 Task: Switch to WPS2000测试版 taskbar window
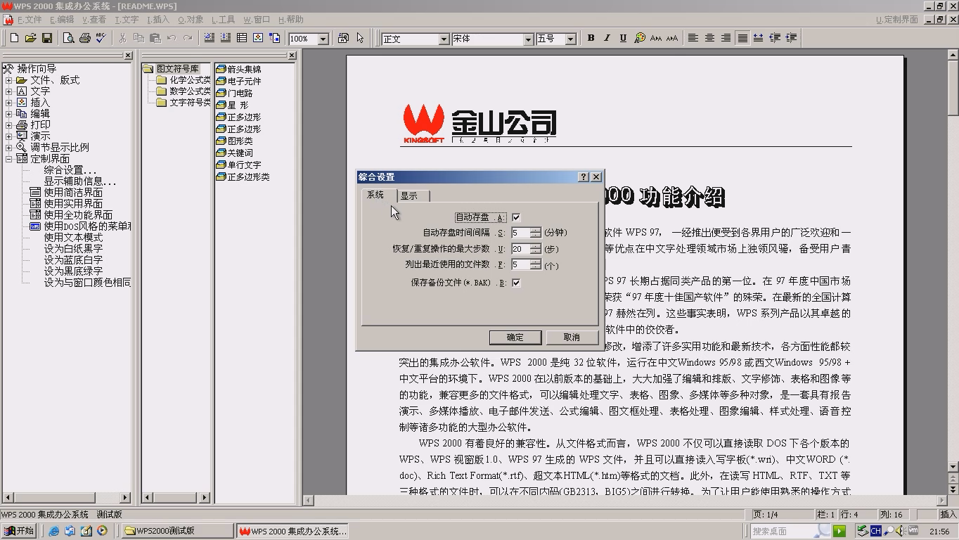click(176, 531)
